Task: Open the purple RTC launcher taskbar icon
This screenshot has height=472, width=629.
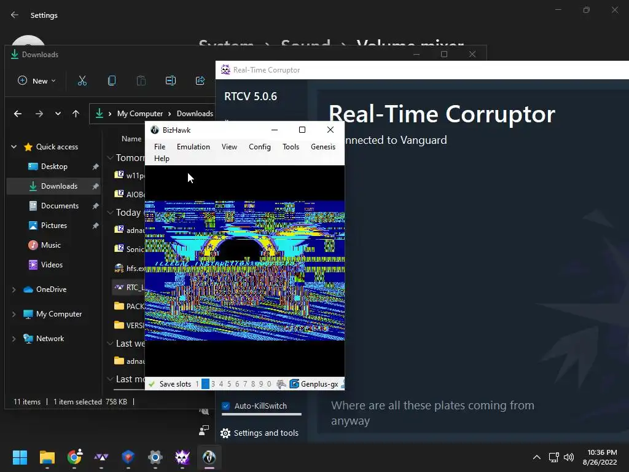Action: [x=101, y=457]
